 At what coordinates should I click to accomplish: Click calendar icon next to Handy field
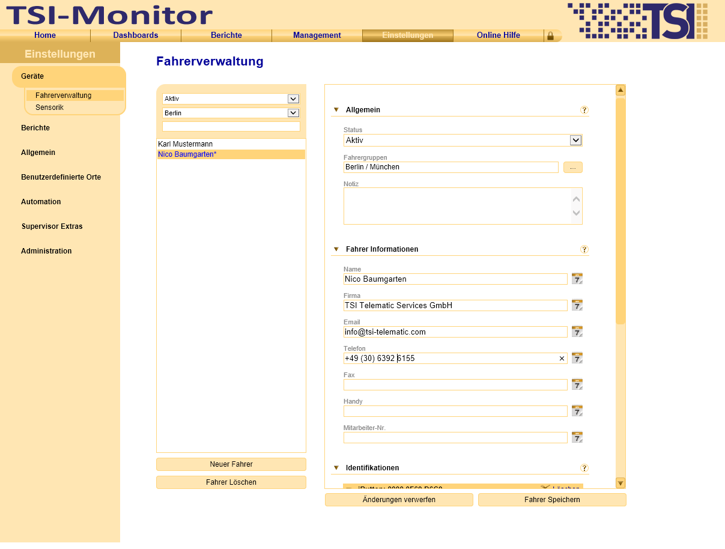click(577, 411)
